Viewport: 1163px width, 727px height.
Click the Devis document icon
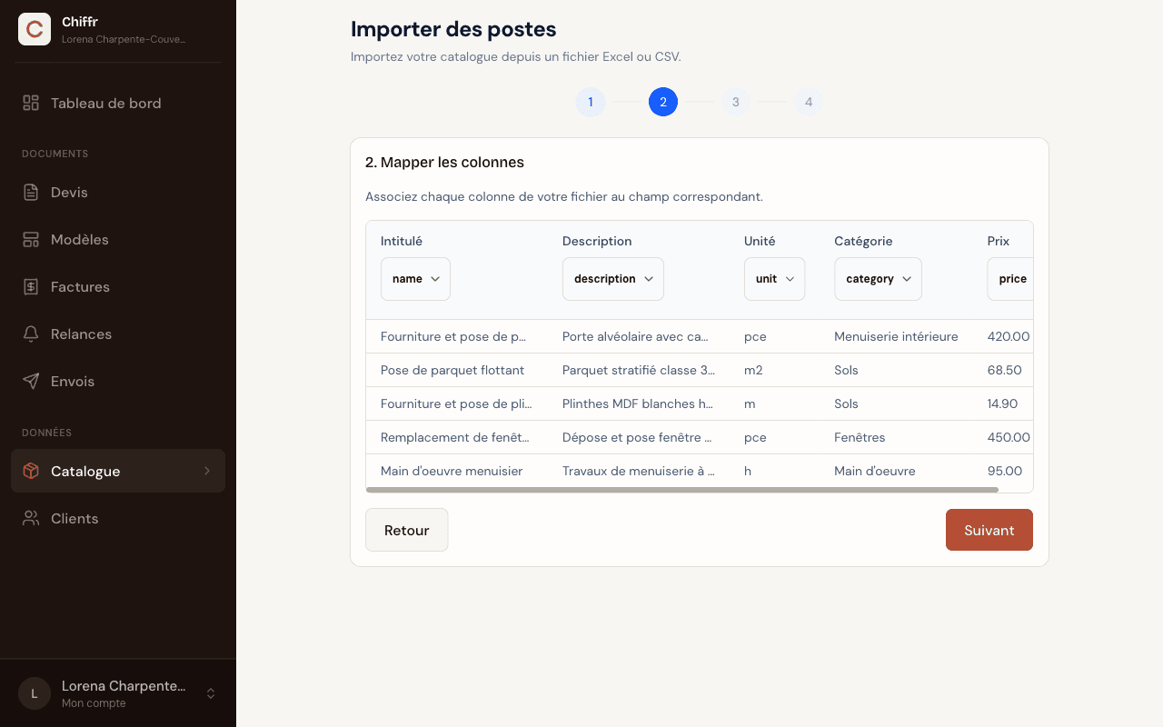(x=31, y=192)
